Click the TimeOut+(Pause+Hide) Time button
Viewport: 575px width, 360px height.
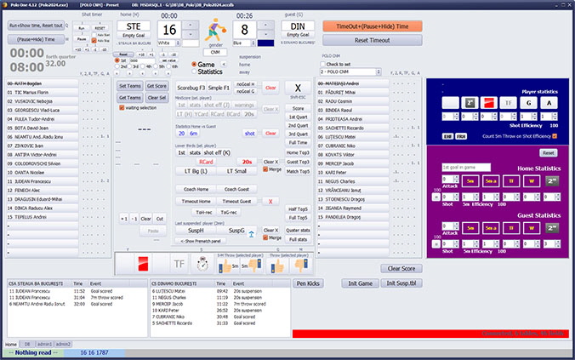pyautogui.click(x=373, y=26)
